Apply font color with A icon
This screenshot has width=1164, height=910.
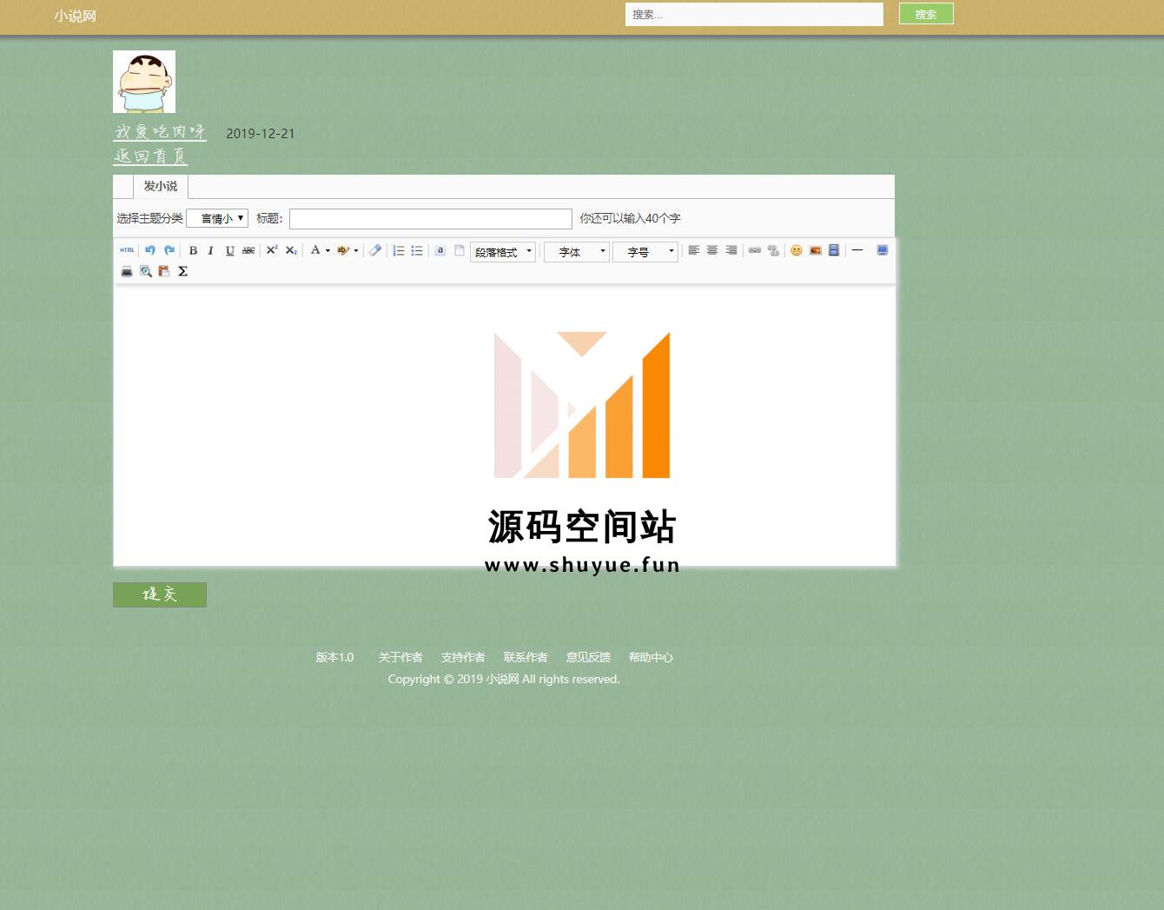pyautogui.click(x=315, y=250)
